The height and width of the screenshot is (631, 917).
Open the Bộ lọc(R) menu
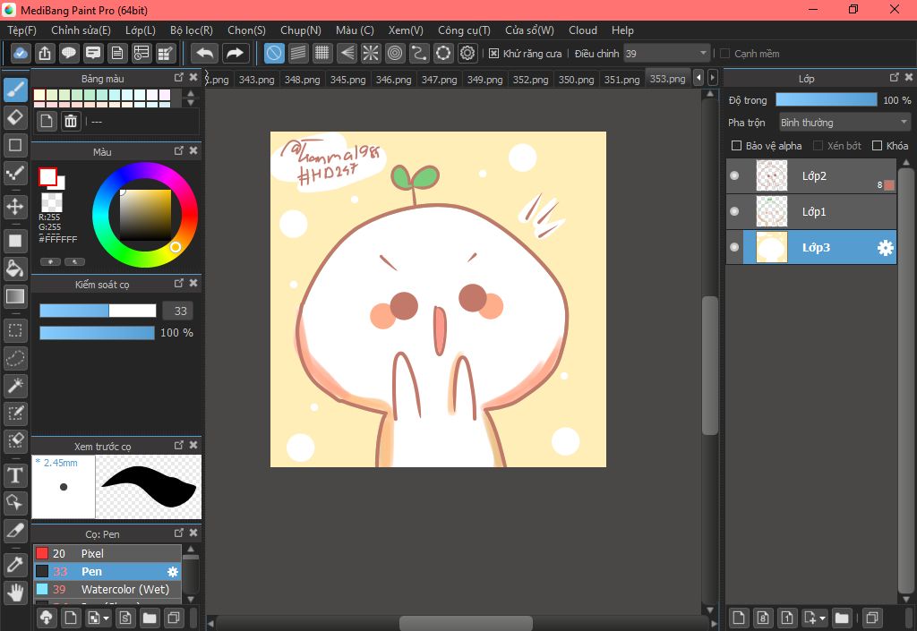click(191, 30)
